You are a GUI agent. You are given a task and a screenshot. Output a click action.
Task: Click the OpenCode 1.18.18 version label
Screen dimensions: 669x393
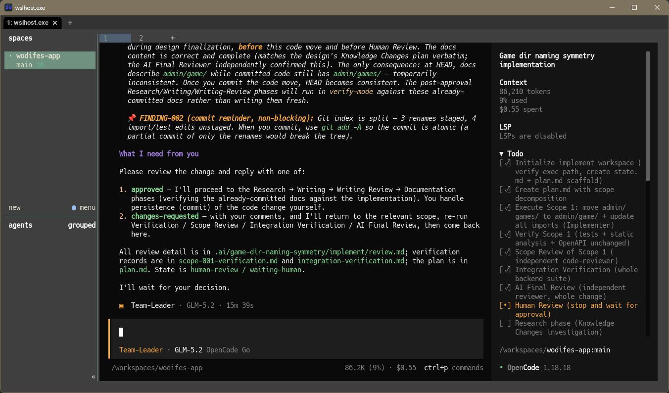(539, 368)
